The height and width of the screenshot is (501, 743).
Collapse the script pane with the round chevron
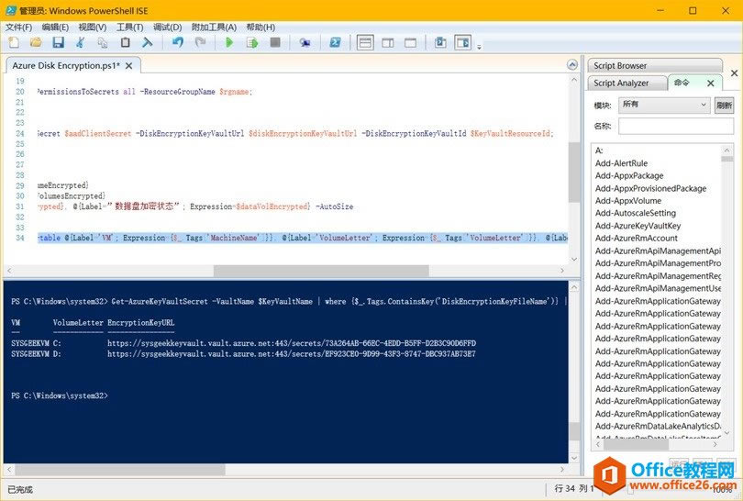point(572,65)
